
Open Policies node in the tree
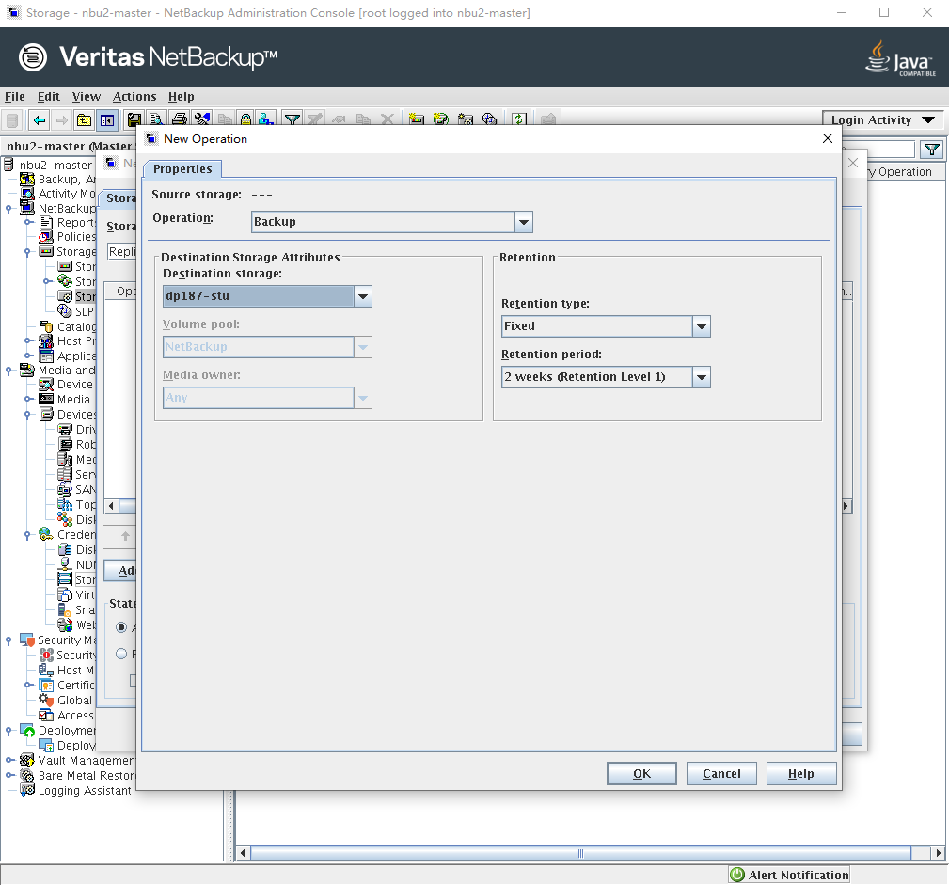click(75, 237)
